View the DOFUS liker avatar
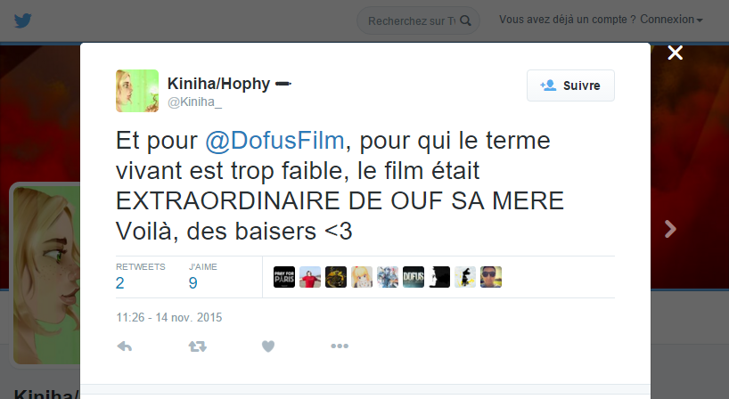This screenshot has width=729, height=399. coord(414,277)
